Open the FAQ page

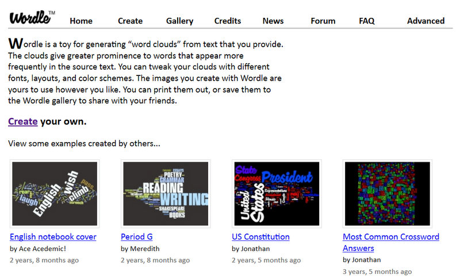click(x=367, y=21)
